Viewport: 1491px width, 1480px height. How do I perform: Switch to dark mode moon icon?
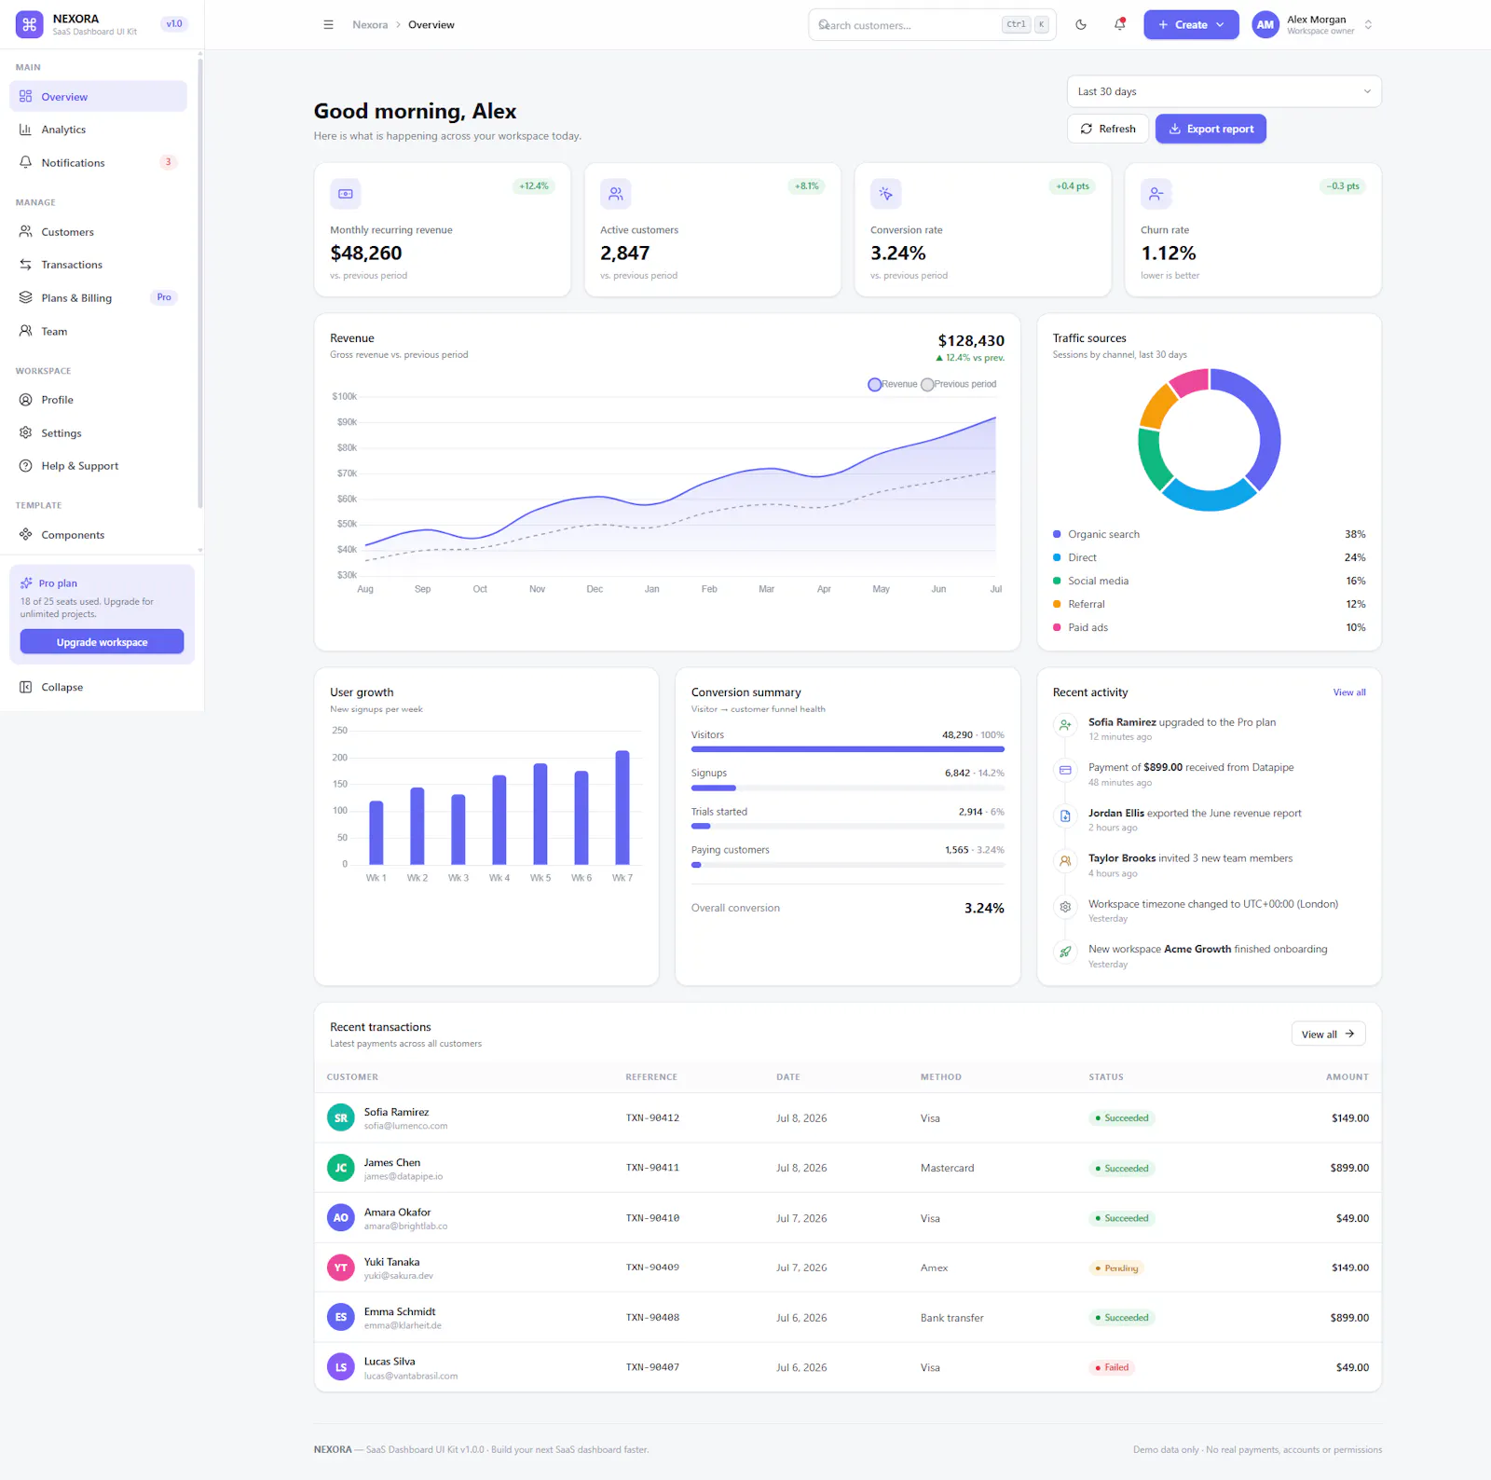point(1081,25)
